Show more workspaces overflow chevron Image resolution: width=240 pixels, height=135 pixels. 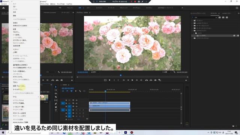click(182, 8)
